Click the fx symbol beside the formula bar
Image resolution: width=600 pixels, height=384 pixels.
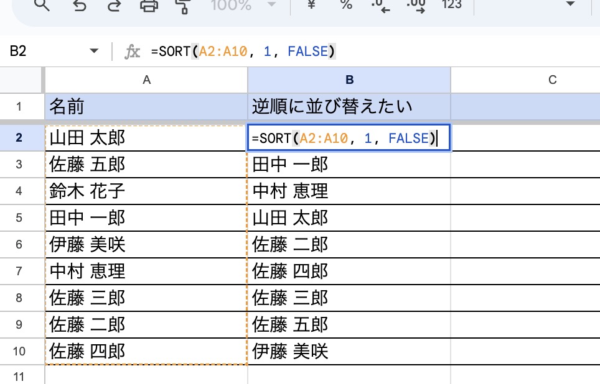tap(132, 52)
